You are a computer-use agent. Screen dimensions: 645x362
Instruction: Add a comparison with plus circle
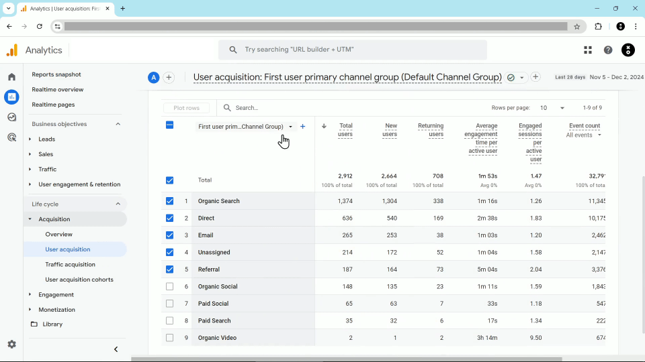pos(169,77)
